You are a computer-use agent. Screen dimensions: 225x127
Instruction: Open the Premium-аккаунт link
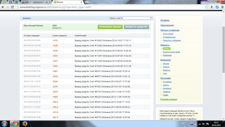click(169, 99)
